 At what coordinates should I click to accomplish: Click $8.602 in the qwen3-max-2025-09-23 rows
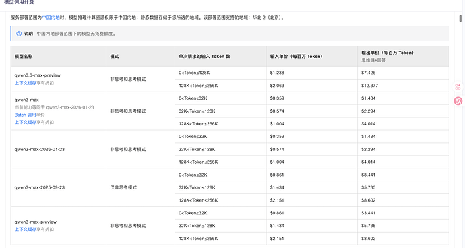(x=369, y=200)
